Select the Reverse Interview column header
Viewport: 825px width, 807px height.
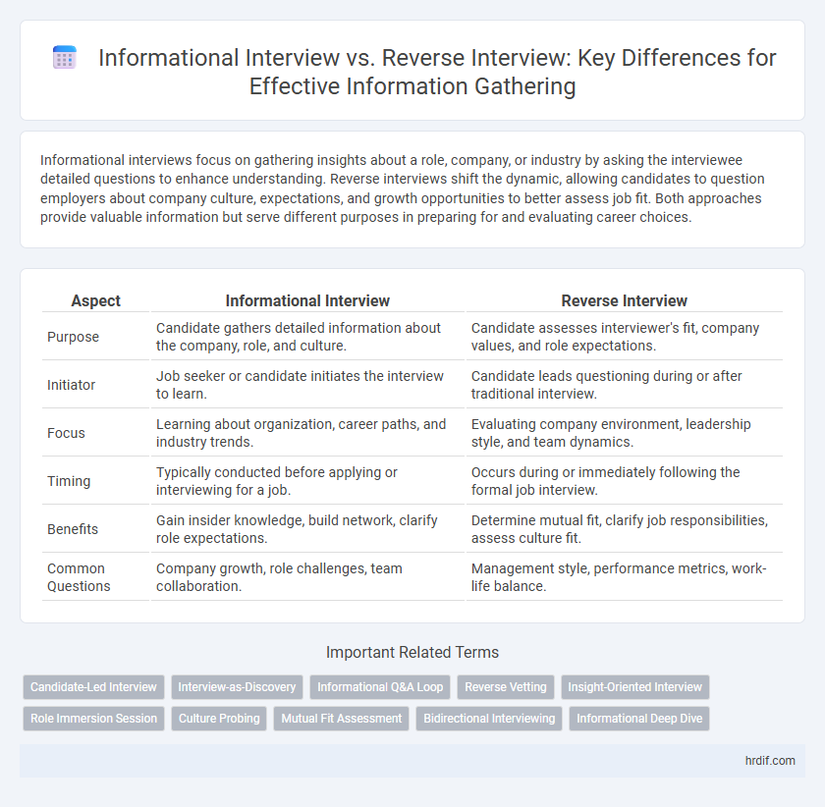pos(625,301)
